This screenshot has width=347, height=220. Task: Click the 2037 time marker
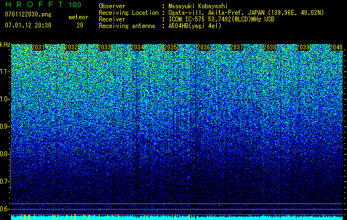coord(237,47)
